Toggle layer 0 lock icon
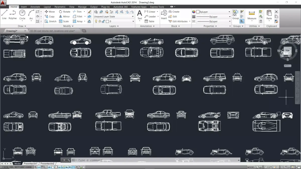The width and height of the screenshot is (301, 169). point(103,22)
